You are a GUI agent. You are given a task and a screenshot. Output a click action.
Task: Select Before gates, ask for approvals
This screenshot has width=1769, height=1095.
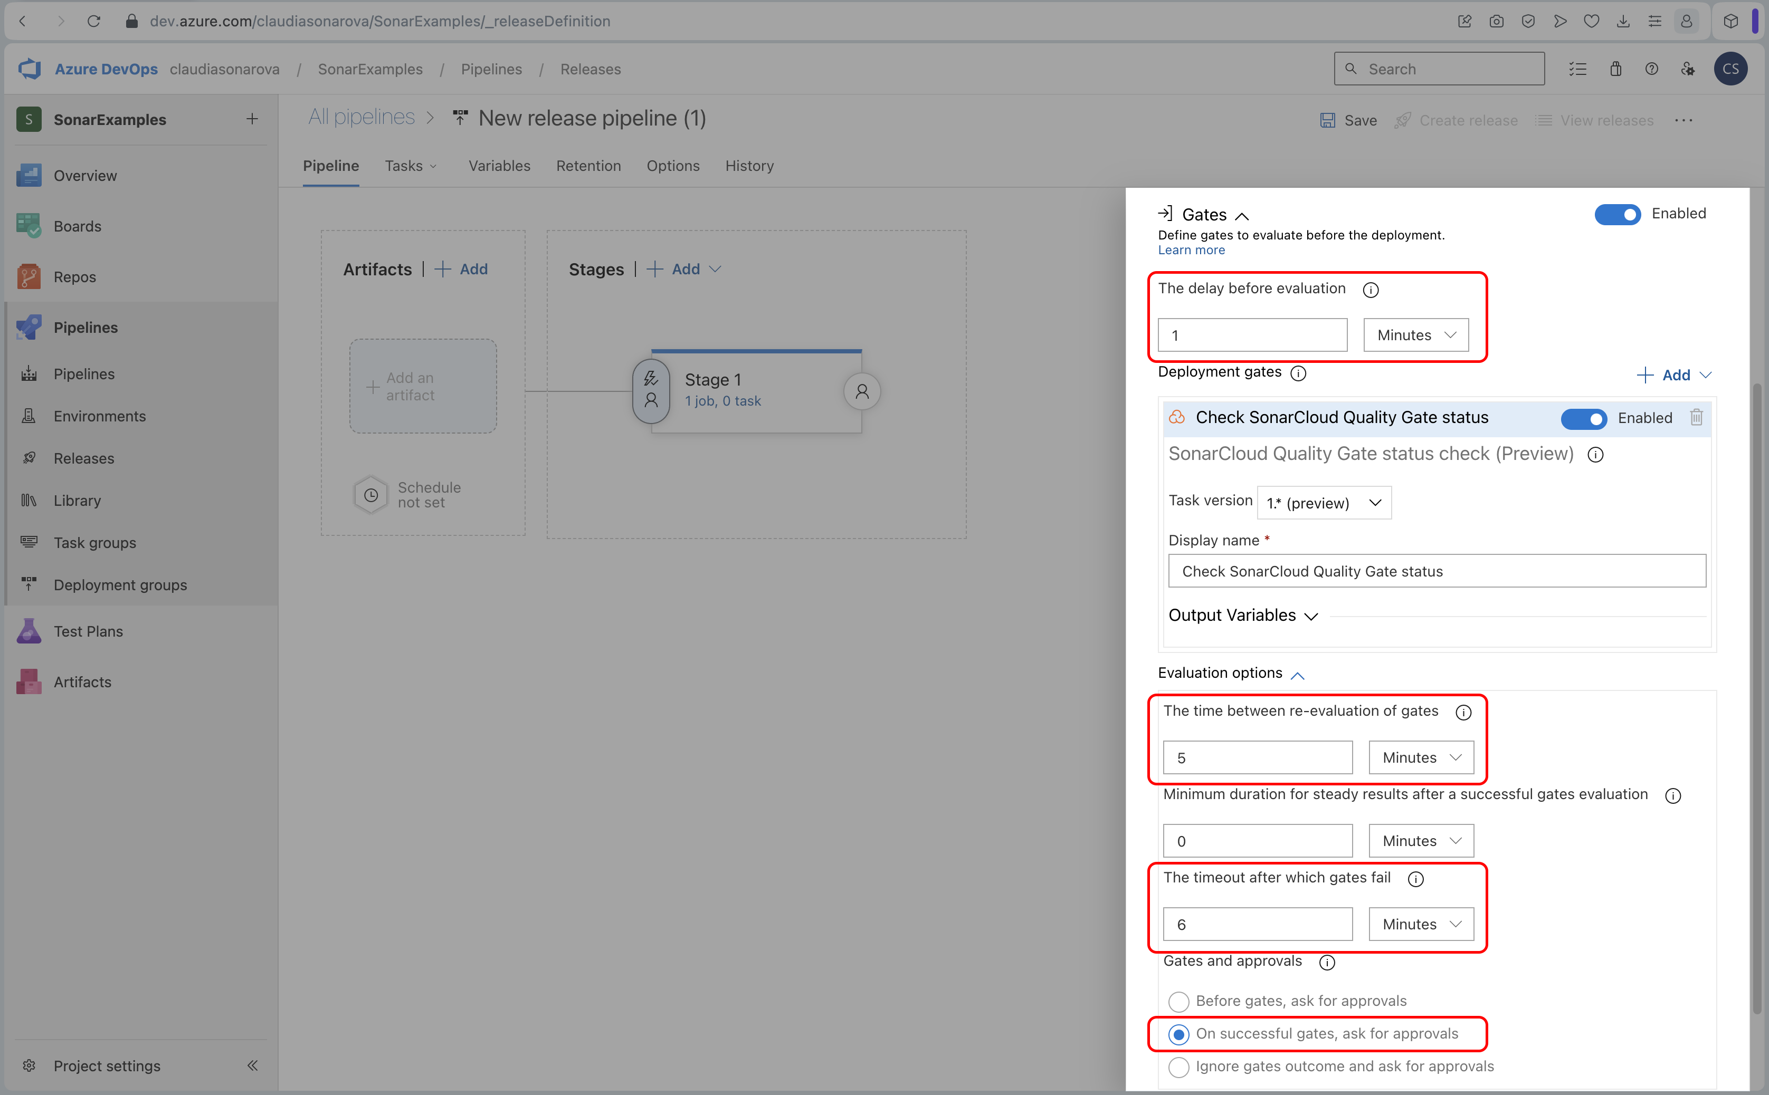click(1178, 1001)
